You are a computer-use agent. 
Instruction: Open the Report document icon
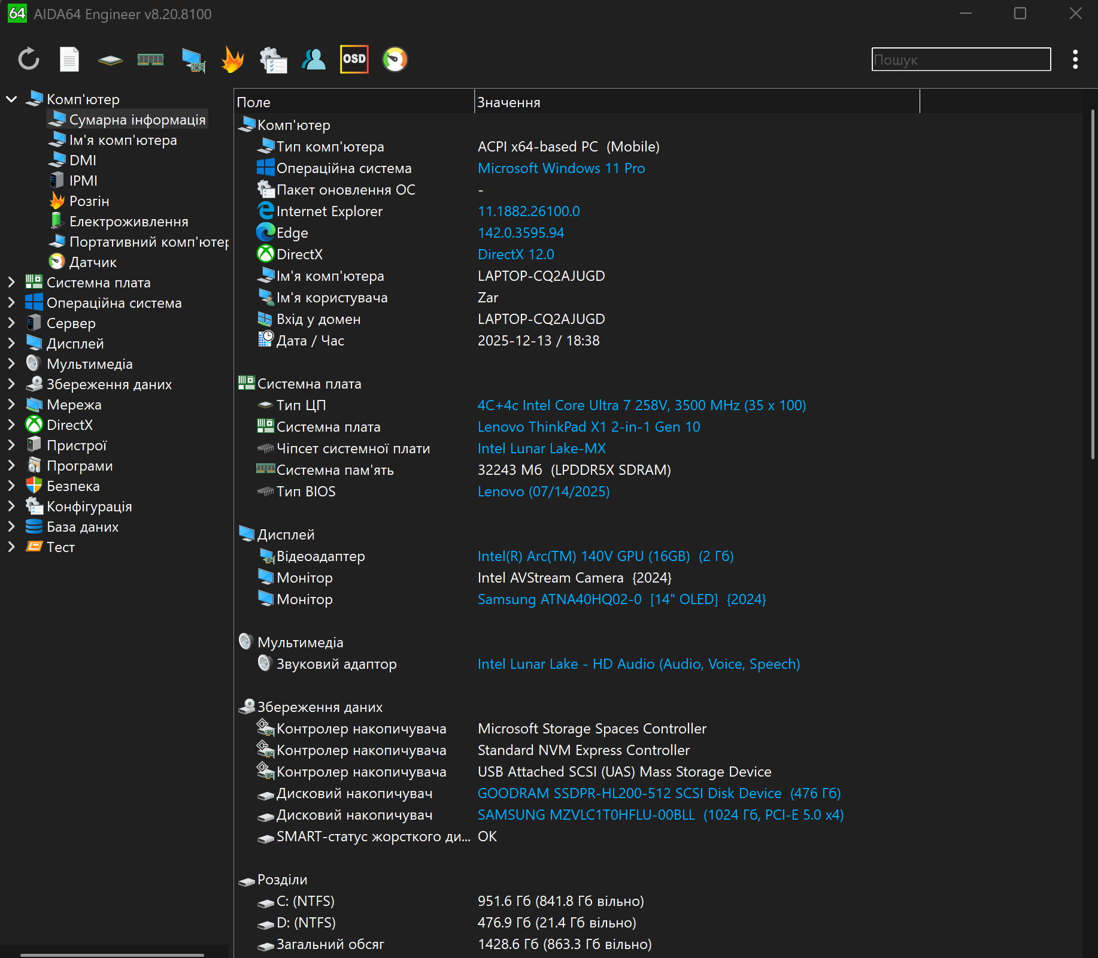coord(69,59)
